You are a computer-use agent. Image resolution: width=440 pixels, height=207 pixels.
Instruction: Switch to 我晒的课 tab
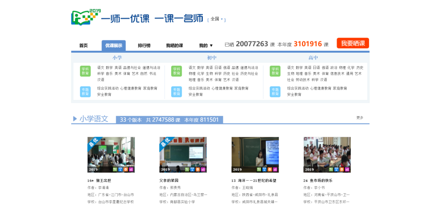point(174,45)
